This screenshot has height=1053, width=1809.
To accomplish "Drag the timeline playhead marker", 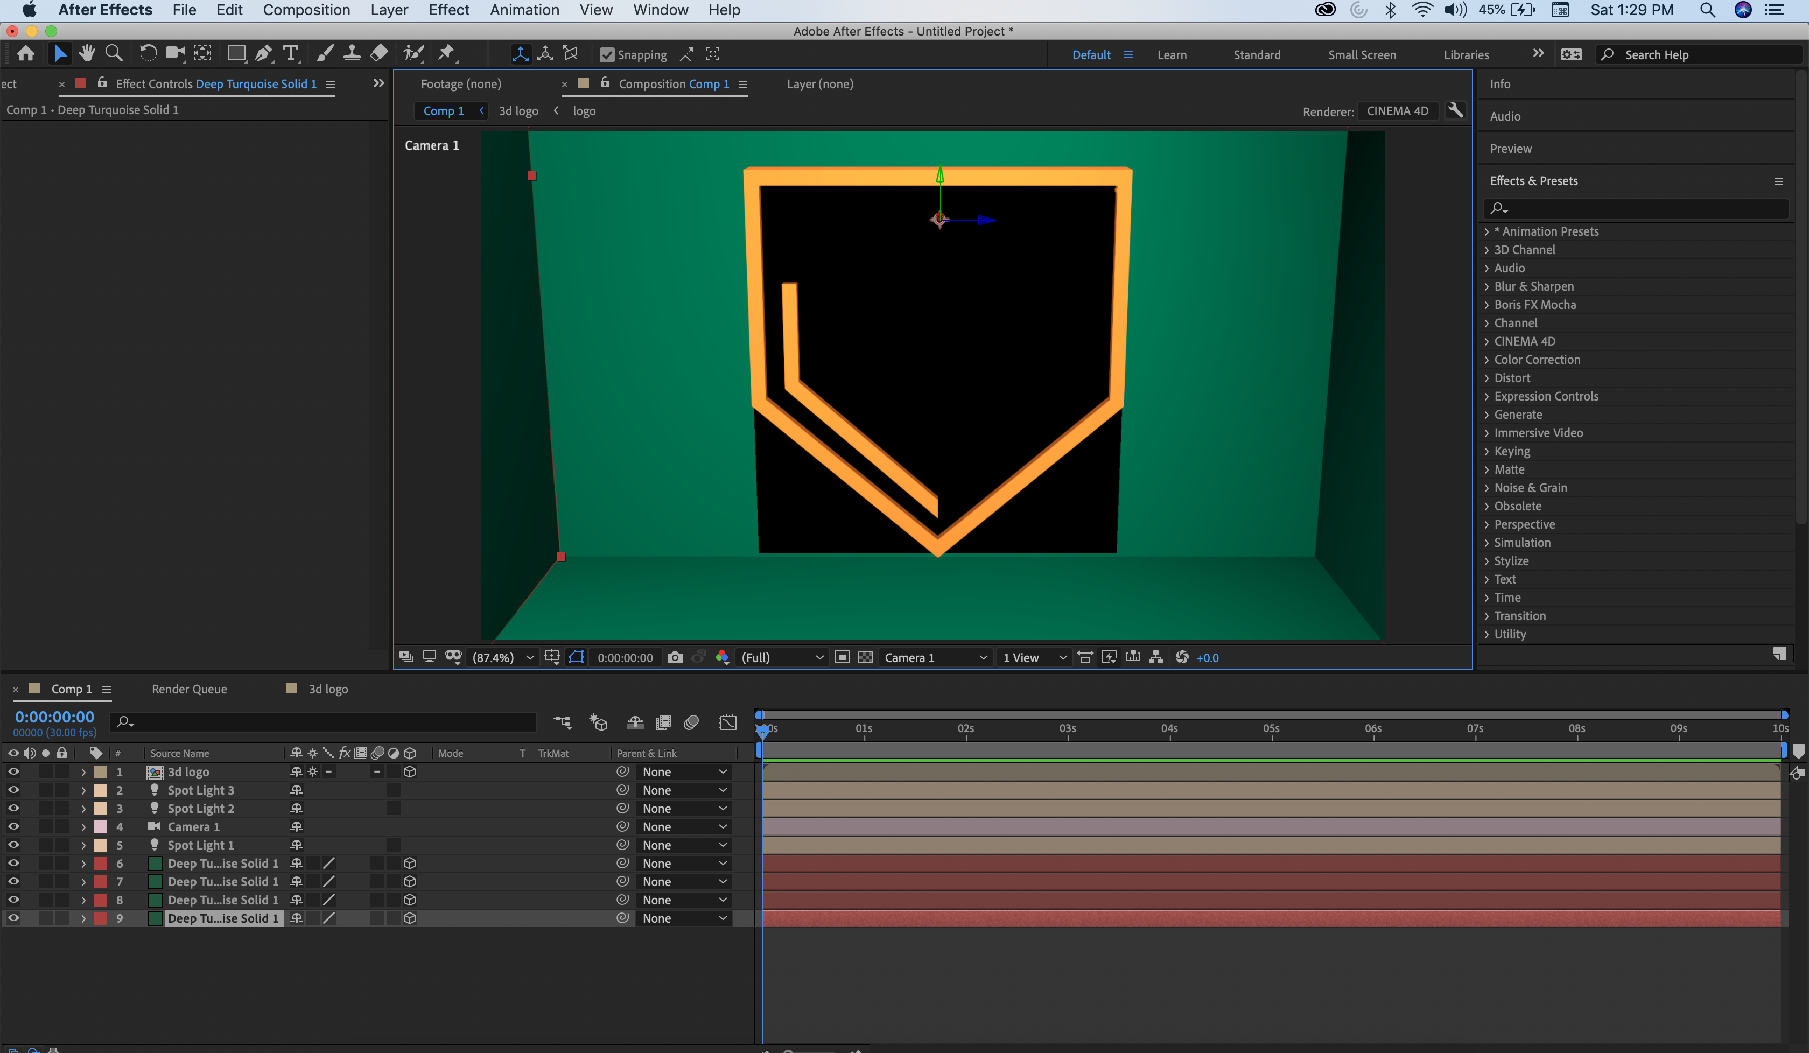I will (762, 729).
